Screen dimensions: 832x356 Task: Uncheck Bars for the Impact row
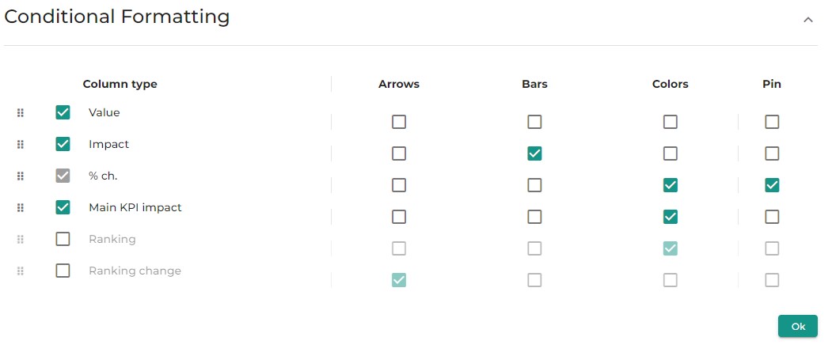[534, 153]
